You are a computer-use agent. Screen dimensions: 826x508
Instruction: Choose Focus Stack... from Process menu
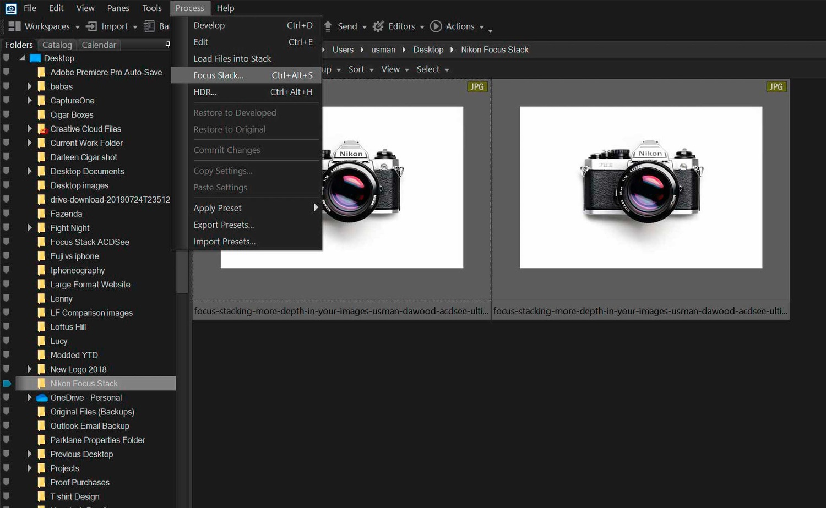tap(246, 75)
